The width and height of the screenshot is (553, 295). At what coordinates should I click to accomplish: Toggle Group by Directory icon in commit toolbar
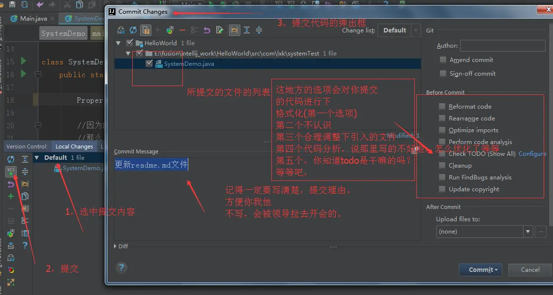(x=234, y=30)
